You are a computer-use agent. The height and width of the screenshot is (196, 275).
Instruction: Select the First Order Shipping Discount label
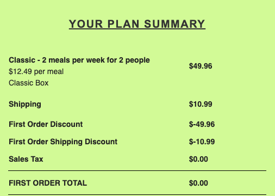click(x=63, y=142)
